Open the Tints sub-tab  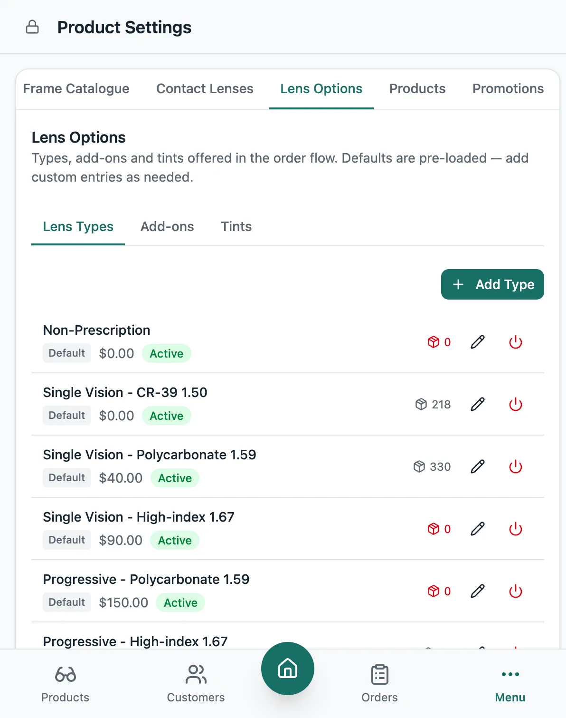[x=236, y=227]
